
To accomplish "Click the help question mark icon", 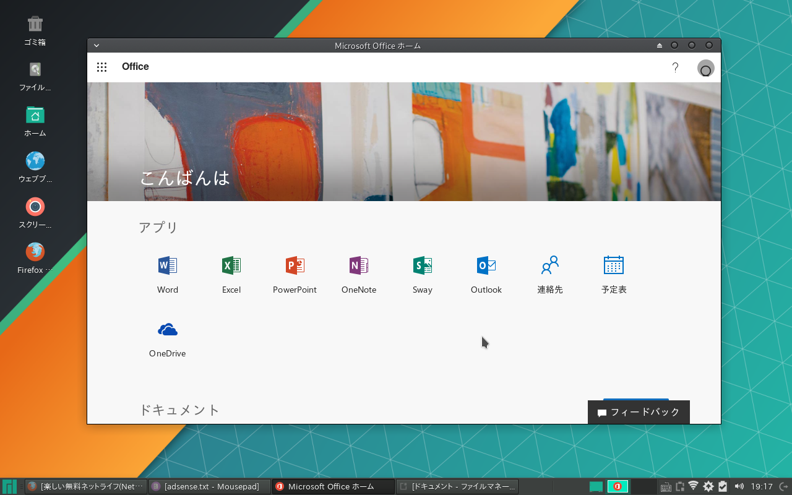I will pyautogui.click(x=676, y=67).
